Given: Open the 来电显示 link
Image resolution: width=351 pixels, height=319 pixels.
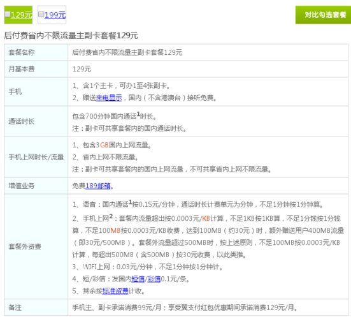Looking at the screenshot, I should click(x=109, y=98).
